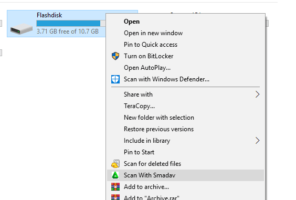Click the 3.71 GB free space text

67,31
